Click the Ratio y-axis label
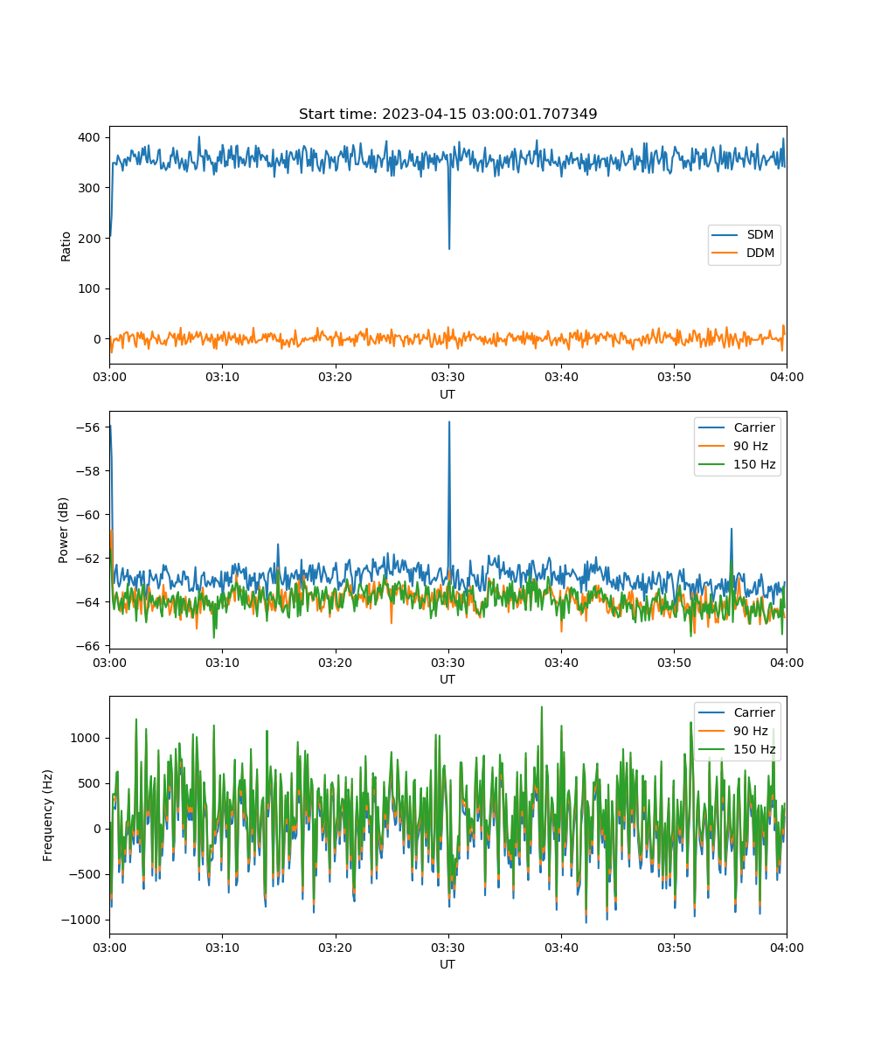 click(66, 246)
